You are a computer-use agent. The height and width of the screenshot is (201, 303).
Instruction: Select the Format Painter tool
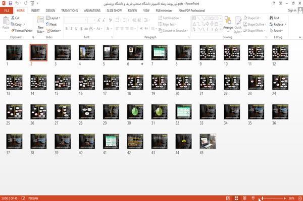(22, 31)
